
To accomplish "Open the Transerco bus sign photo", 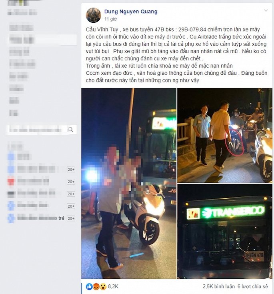I will coord(225,231).
